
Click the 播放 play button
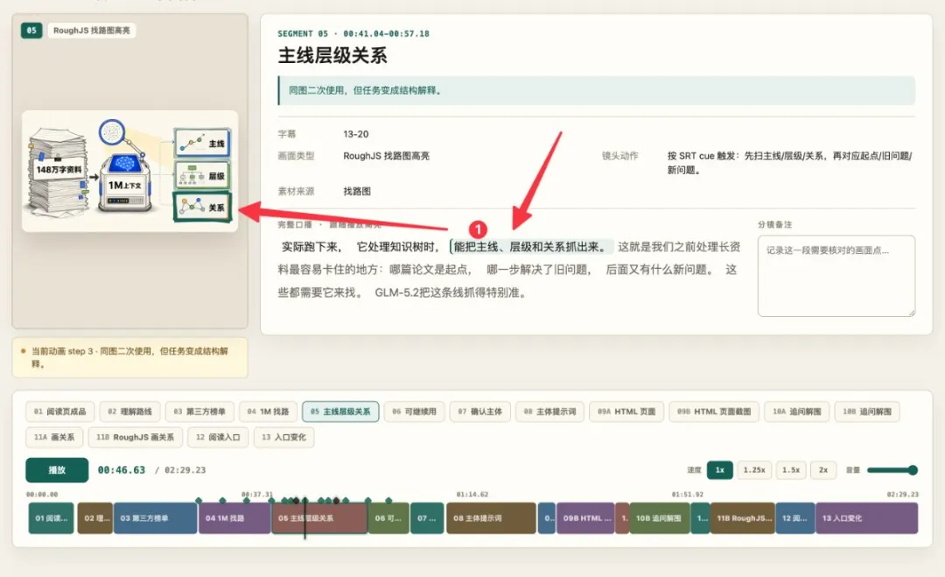tap(57, 469)
